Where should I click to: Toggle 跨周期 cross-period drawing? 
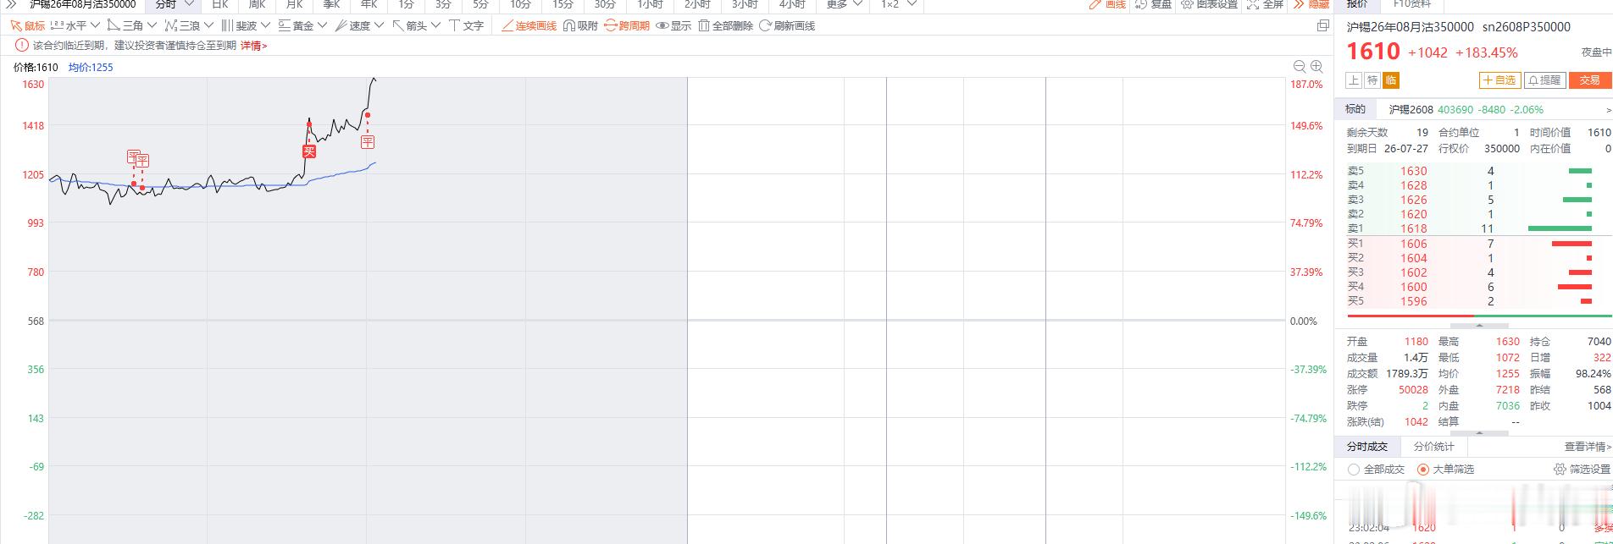[627, 25]
